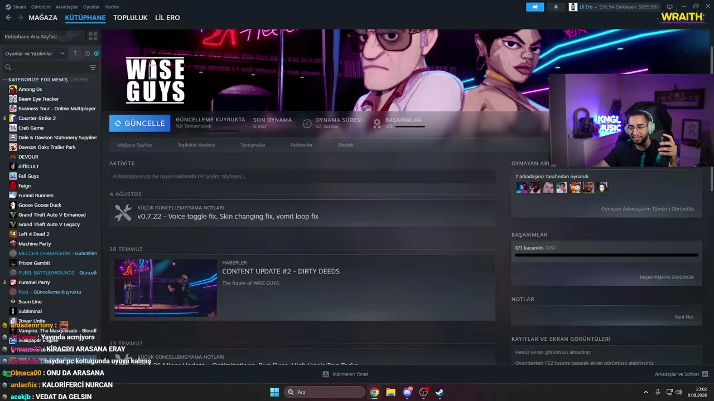714x401 pixels.
Task: Open the notifications bell
Action: point(556,7)
